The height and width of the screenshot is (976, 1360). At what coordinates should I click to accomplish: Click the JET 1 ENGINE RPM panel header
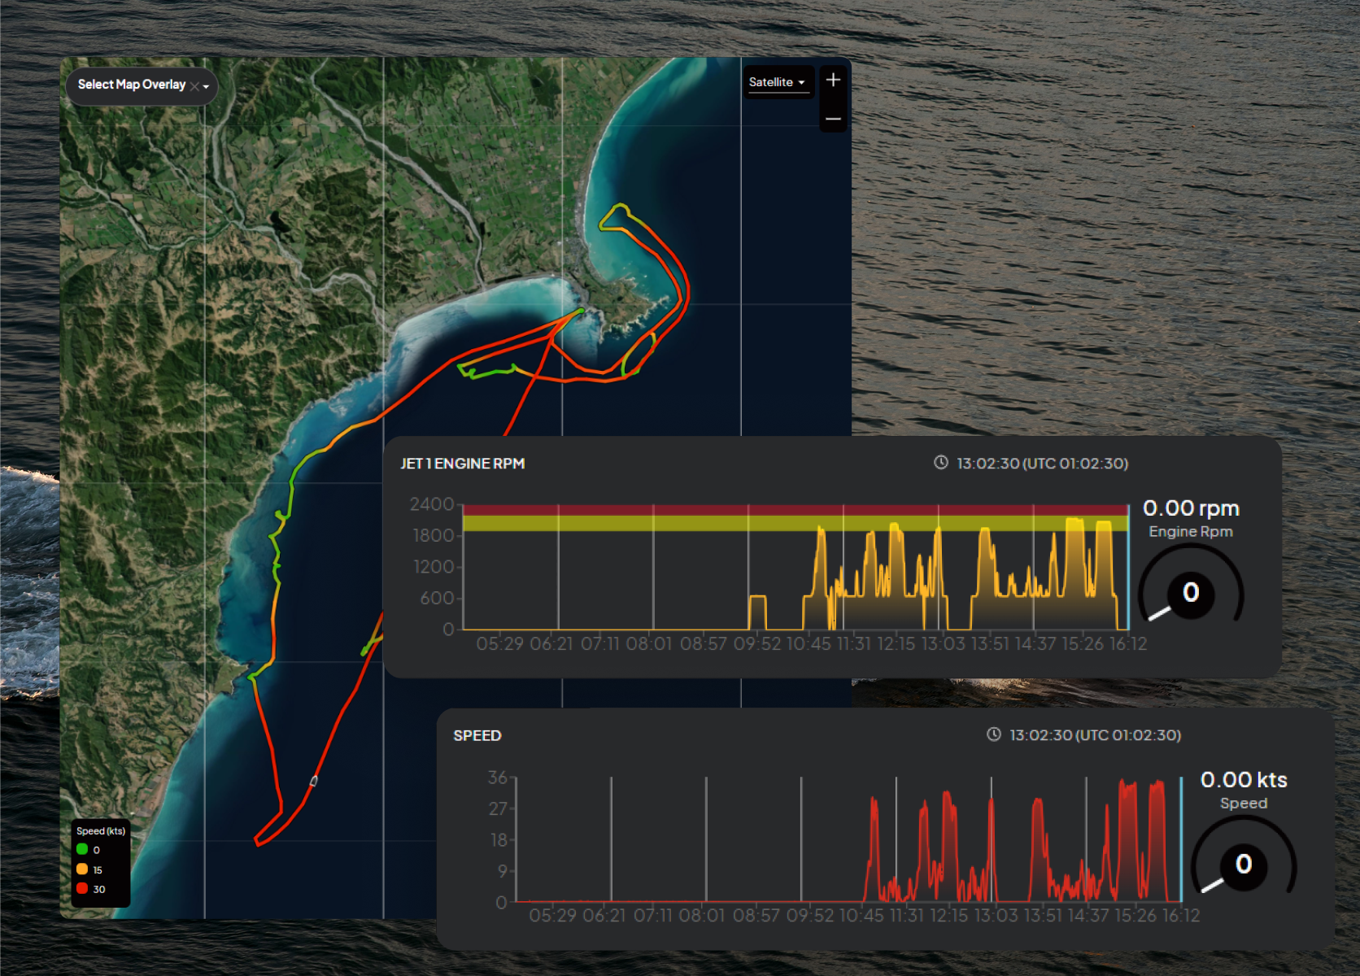[x=464, y=464]
